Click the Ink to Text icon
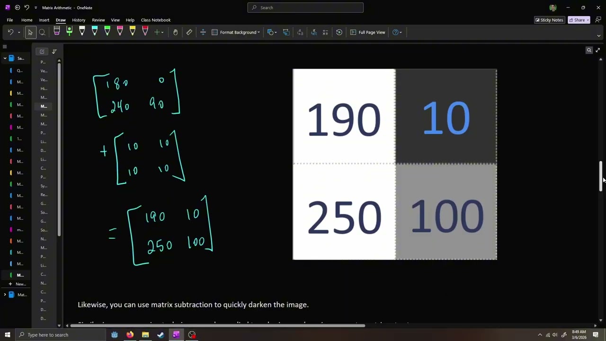The height and width of the screenshot is (341, 606). pyautogui.click(x=300, y=32)
